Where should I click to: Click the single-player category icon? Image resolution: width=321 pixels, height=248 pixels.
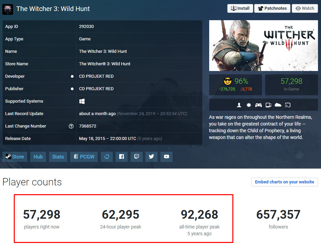[x=239, y=105]
